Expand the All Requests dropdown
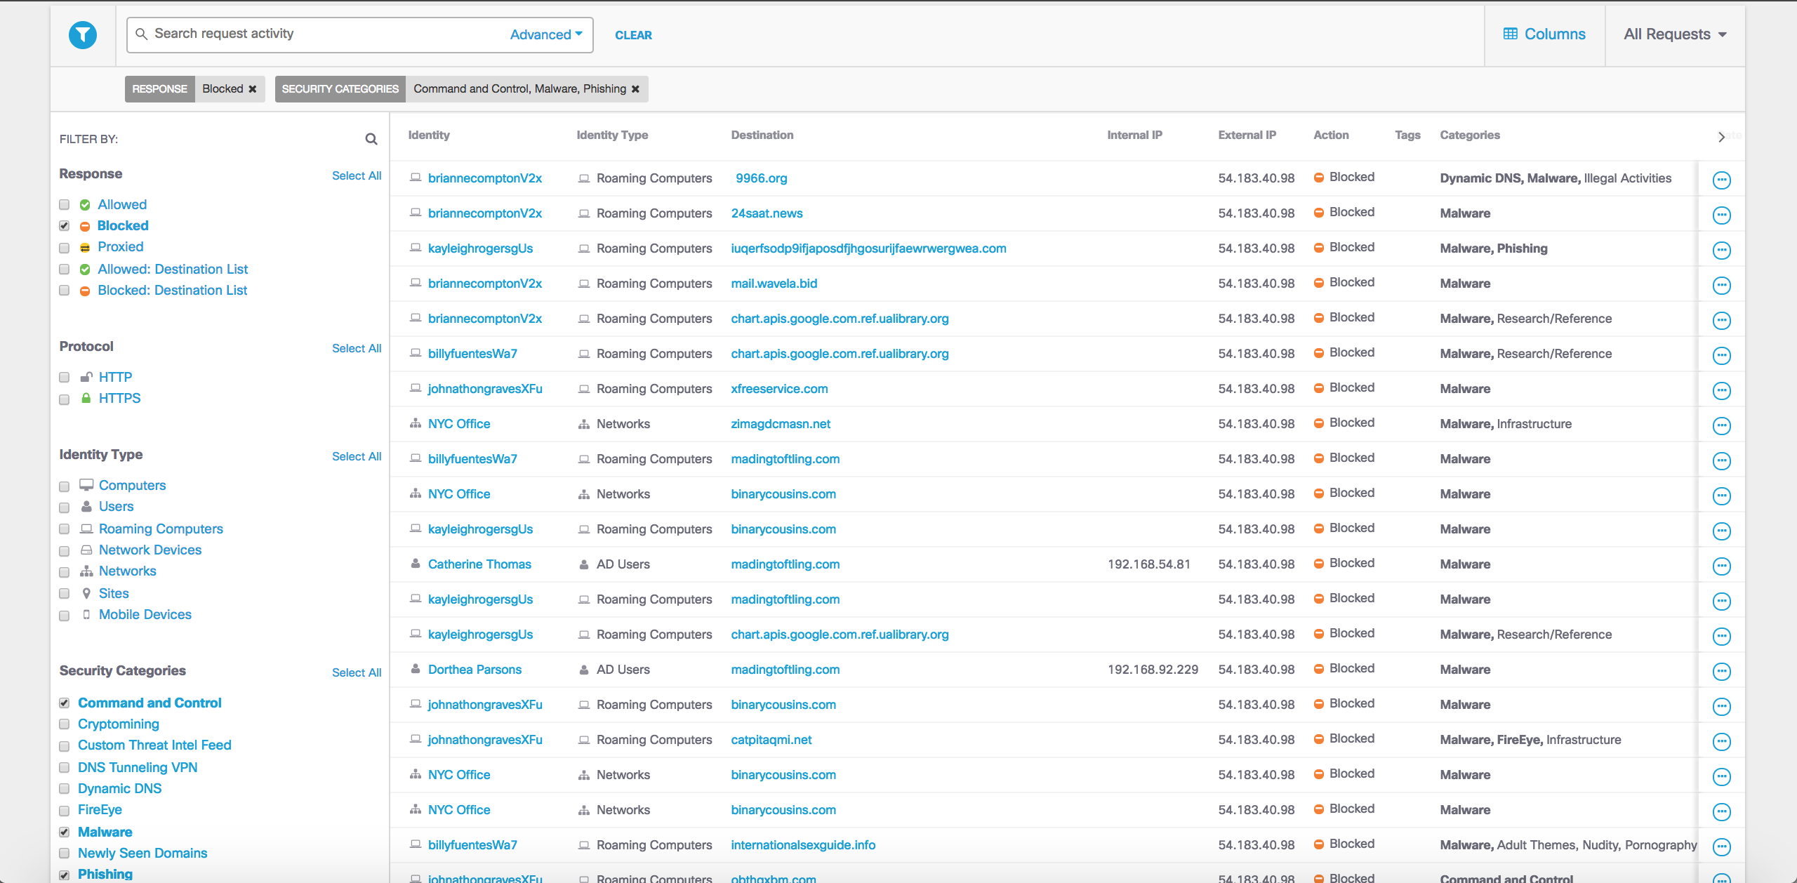Screen dimensions: 1797x883 pyautogui.click(x=1675, y=34)
